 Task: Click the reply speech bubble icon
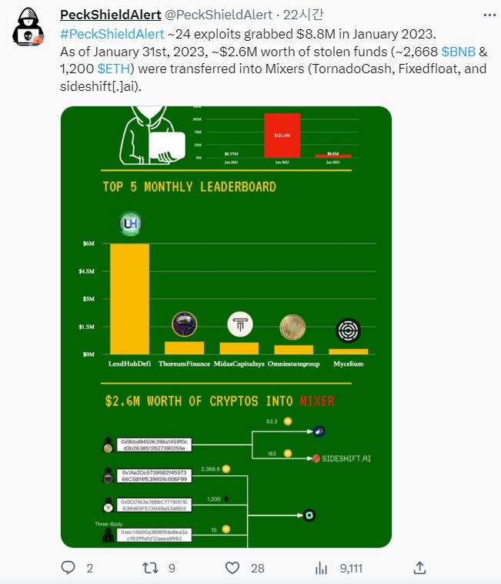68,568
